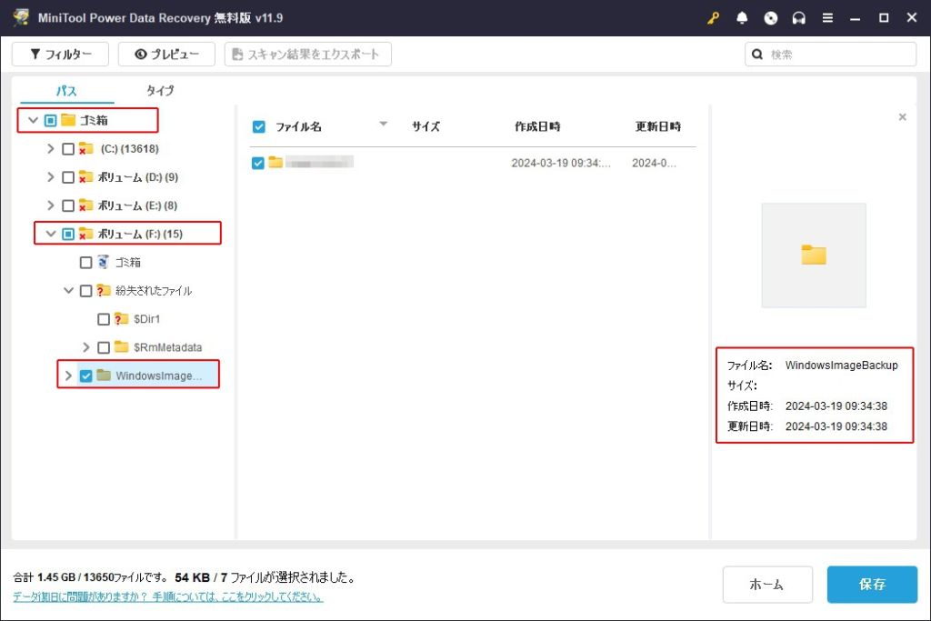
Task: Switch to the タイプ tab
Action: pyautogui.click(x=160, y=91)
